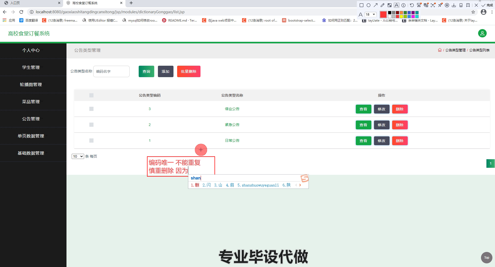Click 修改 for the 紧急公告 row
Viewport: 495px width, 267px height.
[x=382, y=125]
